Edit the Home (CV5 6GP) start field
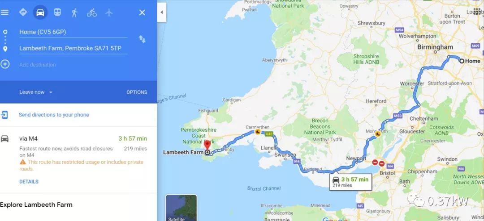The width and height of the screenshot is (484, 221). coord(73,32)
